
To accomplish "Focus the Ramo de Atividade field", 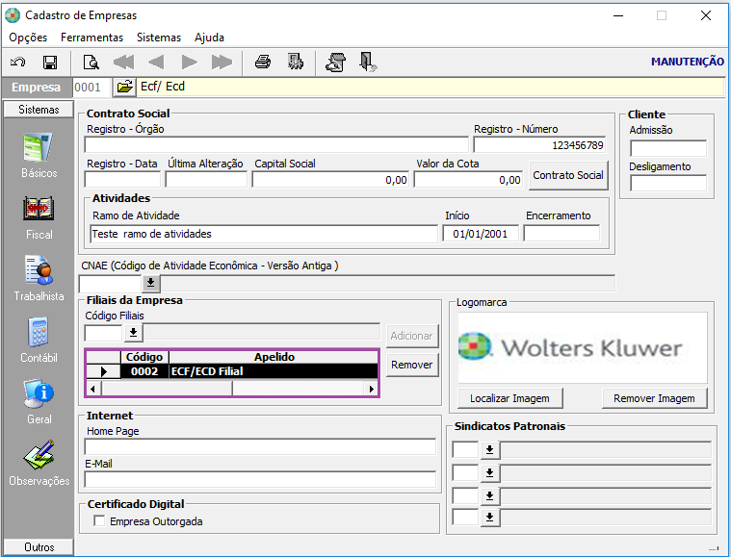I will tap(264, 234).
